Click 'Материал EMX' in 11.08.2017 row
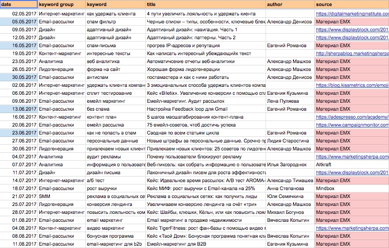389x248 pixels. pos(352,244)
